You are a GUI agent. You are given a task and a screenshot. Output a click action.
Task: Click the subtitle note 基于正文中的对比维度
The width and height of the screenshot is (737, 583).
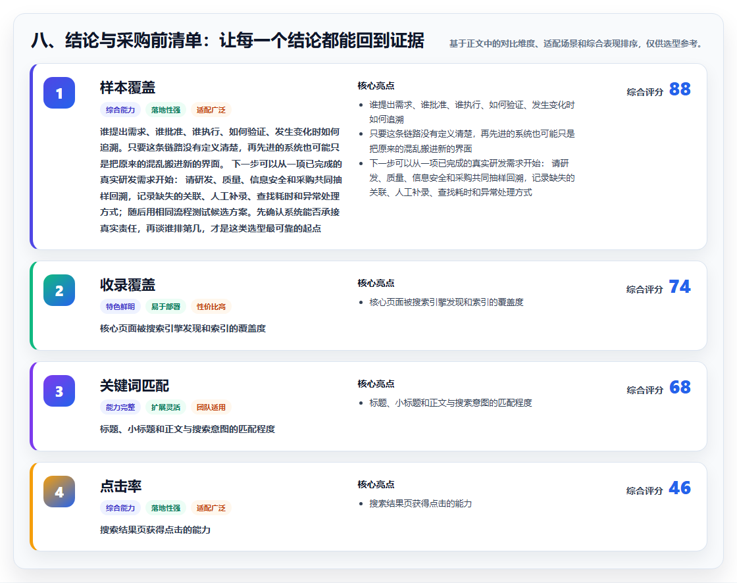(x=576, y=43)
